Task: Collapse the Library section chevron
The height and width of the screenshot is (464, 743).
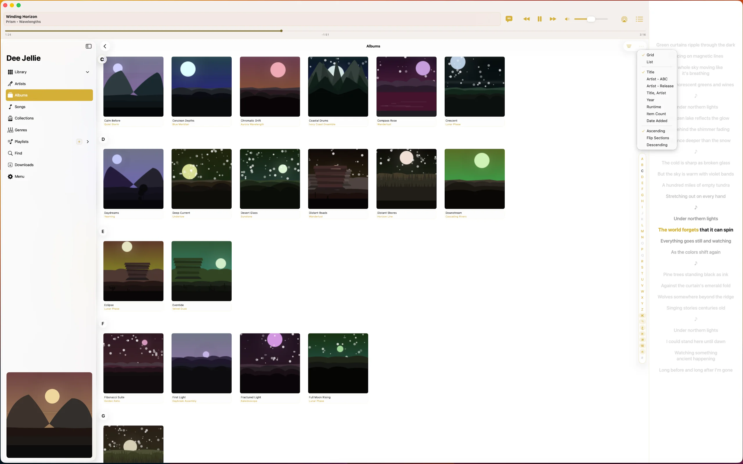Action: [87, 72]
